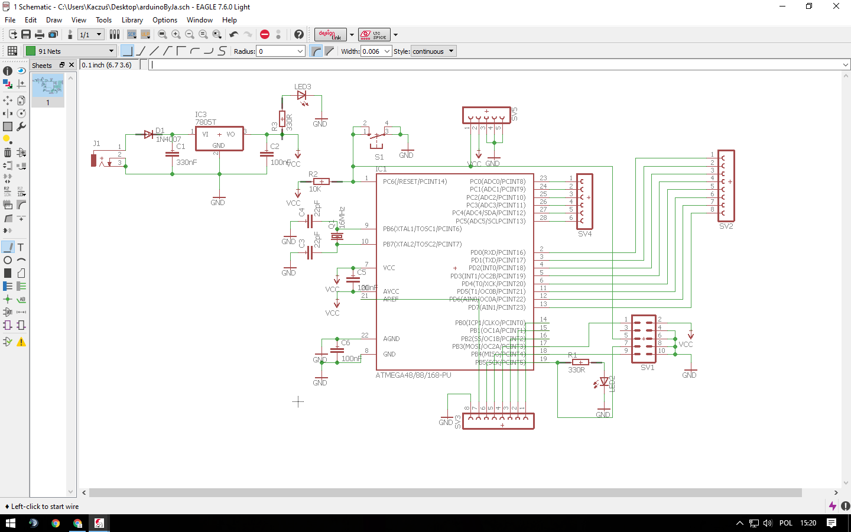This screenshot has height=532, width=851.
Task: Click the Print icon in the toolbar
Action: [x=40, y=35]
